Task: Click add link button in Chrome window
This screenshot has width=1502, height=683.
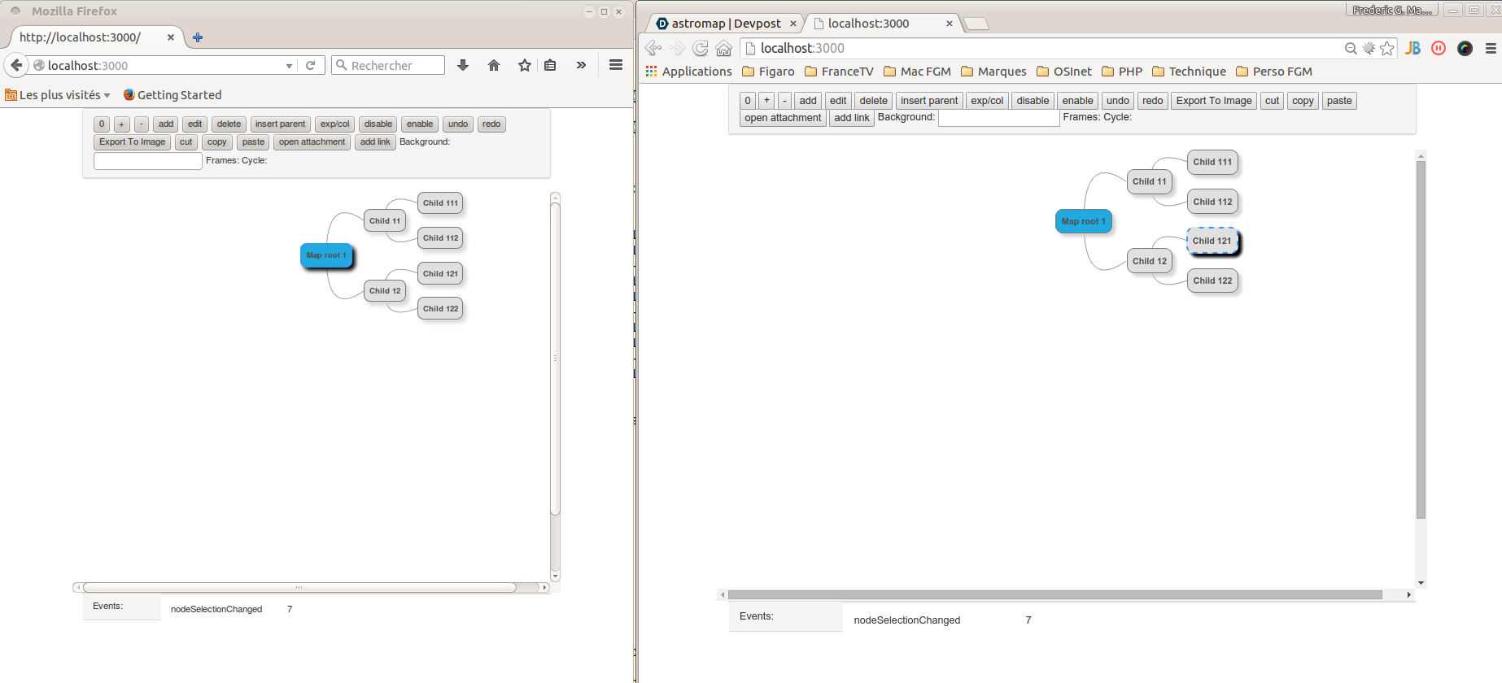Action: [852, 118]
